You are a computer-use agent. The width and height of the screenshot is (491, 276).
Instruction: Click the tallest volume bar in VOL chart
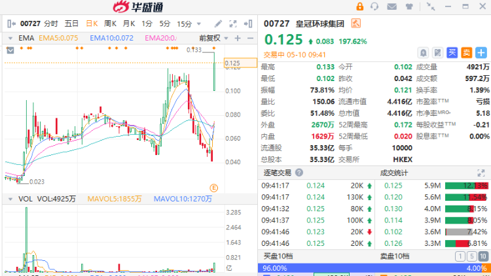26,239
